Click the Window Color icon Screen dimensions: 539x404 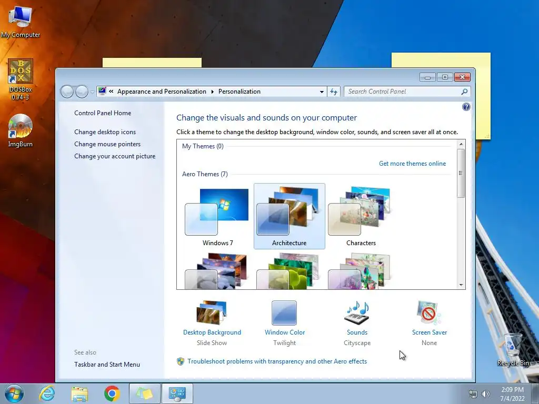[x=284, y=312]
